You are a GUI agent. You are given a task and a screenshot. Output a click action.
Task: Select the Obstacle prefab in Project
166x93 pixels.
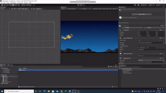68,70
